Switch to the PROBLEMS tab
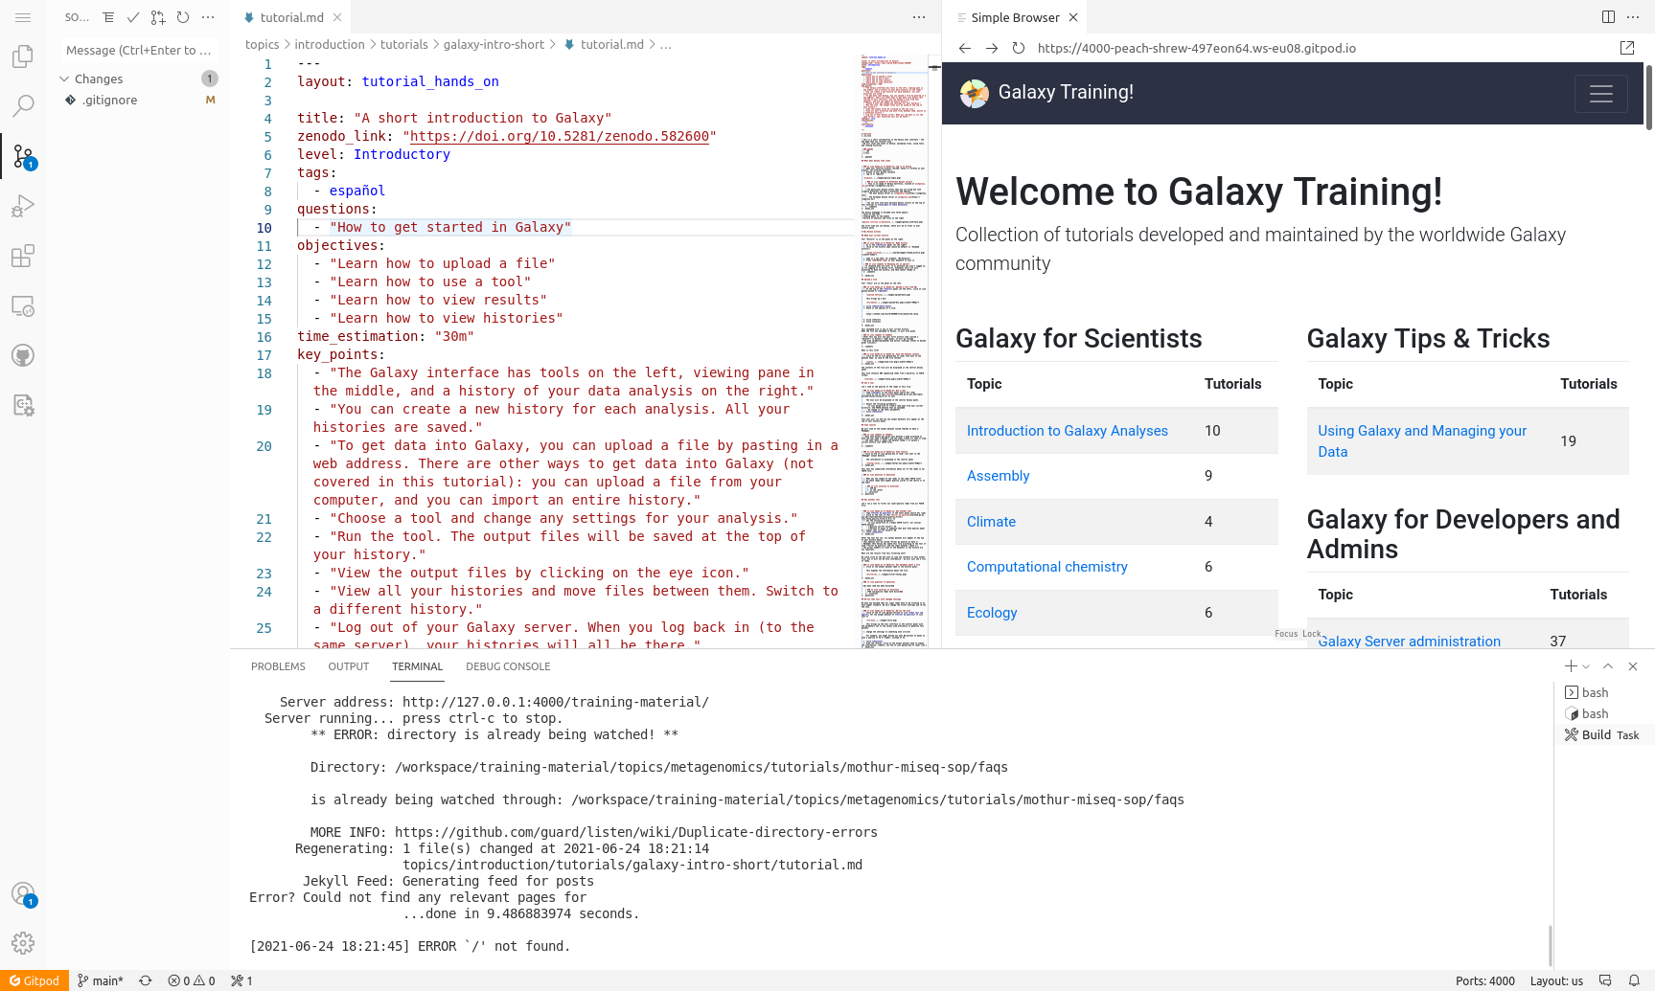The image size is (1655, 991). 278,666
